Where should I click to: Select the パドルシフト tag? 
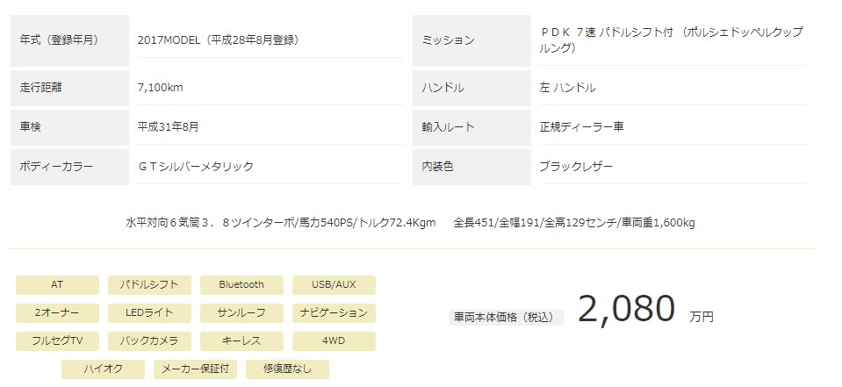149,285
